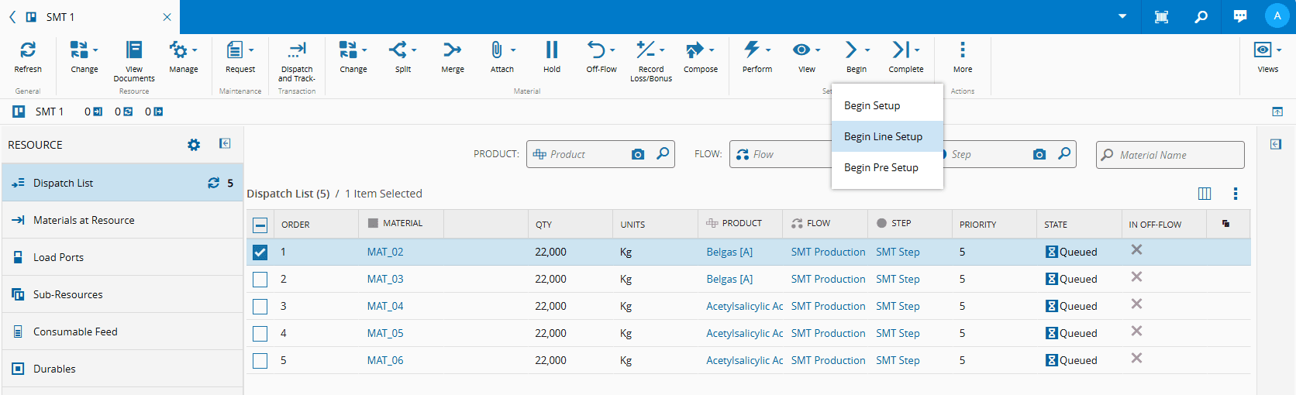Viewport: 1296px width, 395px height.
Task: Check the checkbox for MAT_03 row
Action: click(260, 280)
